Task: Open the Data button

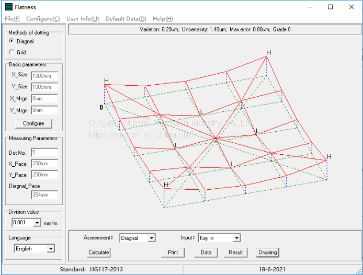Action: (x=206, y=253)
